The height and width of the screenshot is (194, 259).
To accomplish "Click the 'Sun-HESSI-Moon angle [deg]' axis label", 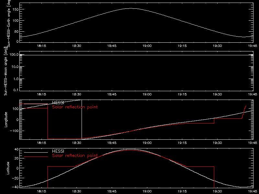I will point(6,71).
